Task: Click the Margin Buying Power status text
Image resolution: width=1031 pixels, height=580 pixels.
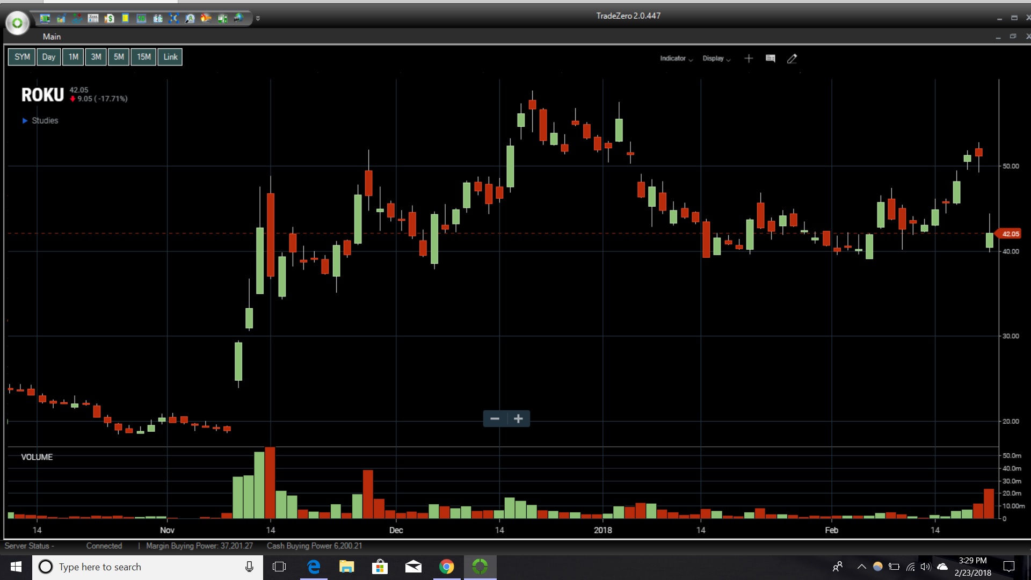Action: click(x=199, y=546)
